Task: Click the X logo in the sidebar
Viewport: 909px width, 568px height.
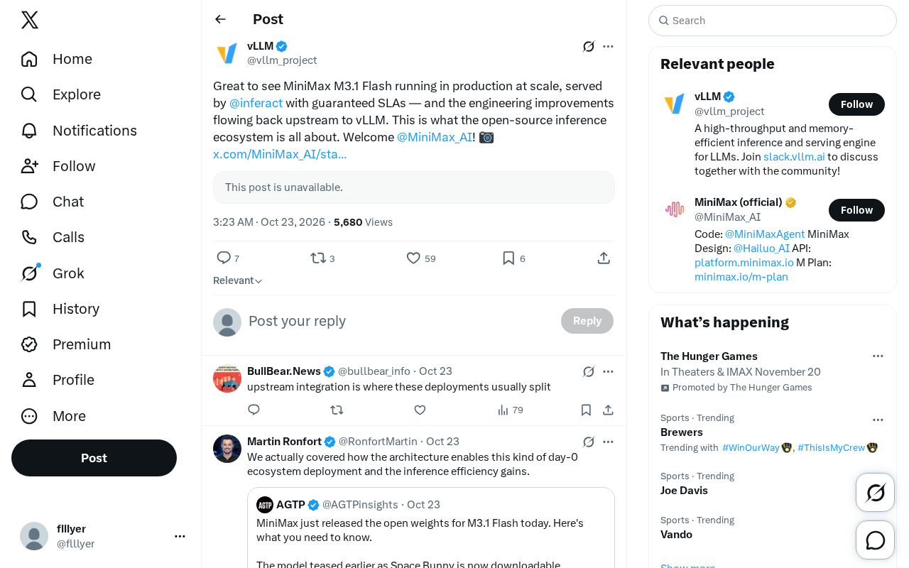Action: [30, 20]
